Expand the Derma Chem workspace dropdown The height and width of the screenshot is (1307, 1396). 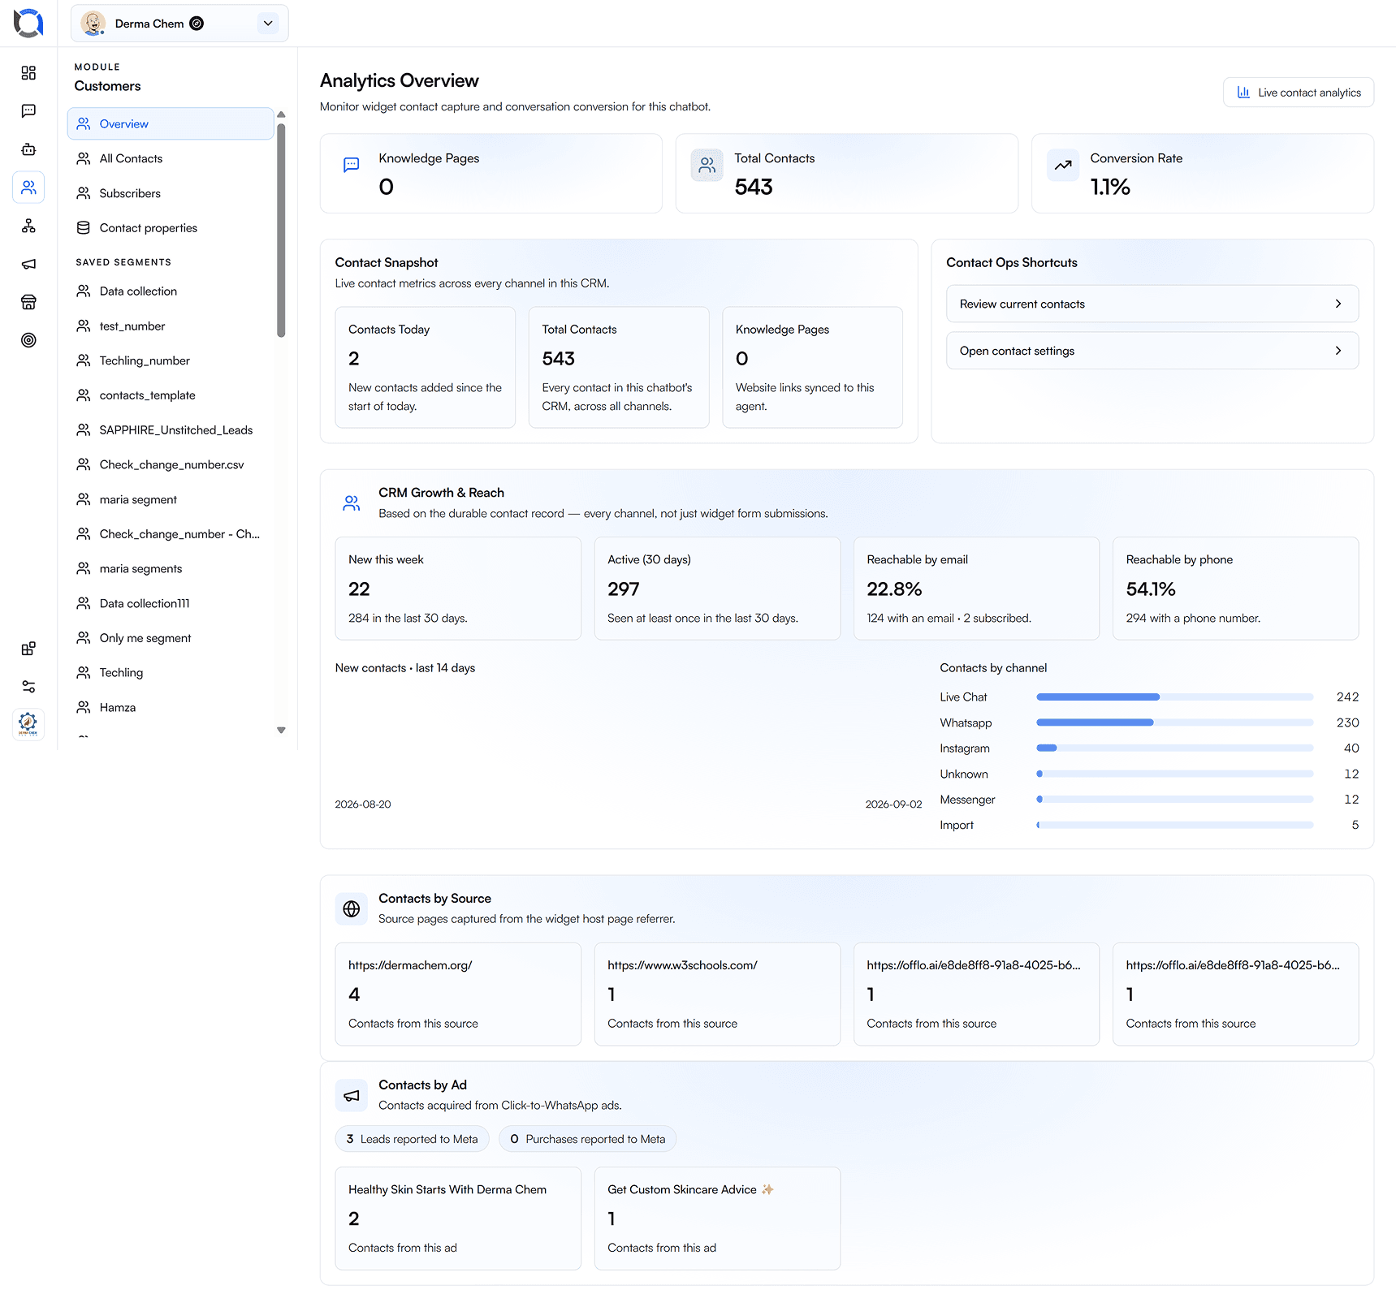(x=268, y=24)
